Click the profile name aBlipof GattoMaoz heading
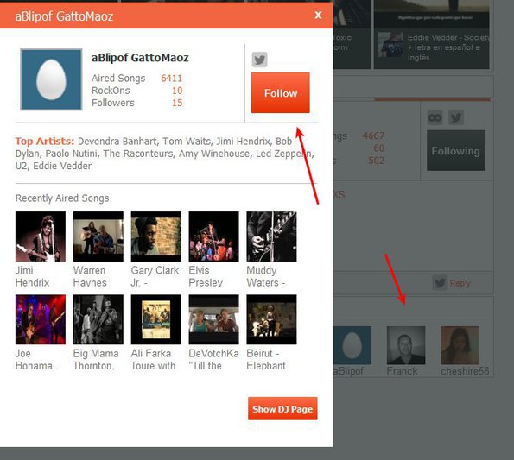 pos(140,58)
